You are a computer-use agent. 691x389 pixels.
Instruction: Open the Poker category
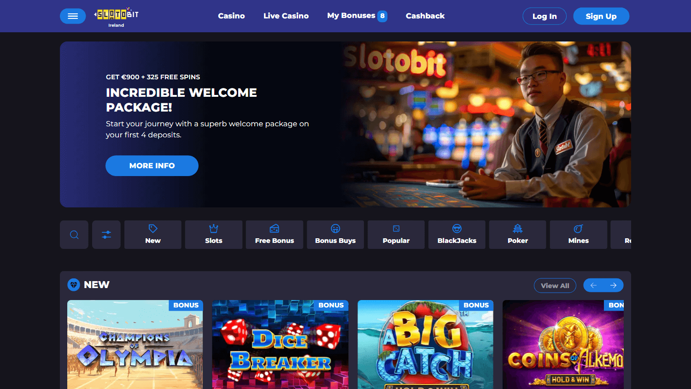(518, 235)
